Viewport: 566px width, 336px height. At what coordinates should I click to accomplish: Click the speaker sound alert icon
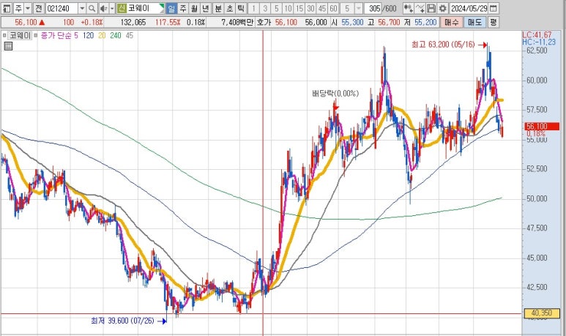(x=103, y=8)
